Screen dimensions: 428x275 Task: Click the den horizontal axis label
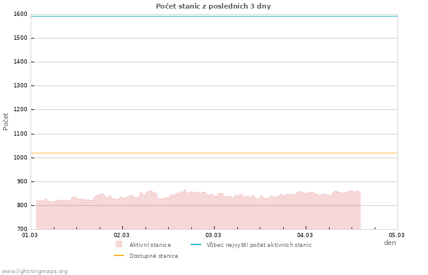tap(389, 243)
